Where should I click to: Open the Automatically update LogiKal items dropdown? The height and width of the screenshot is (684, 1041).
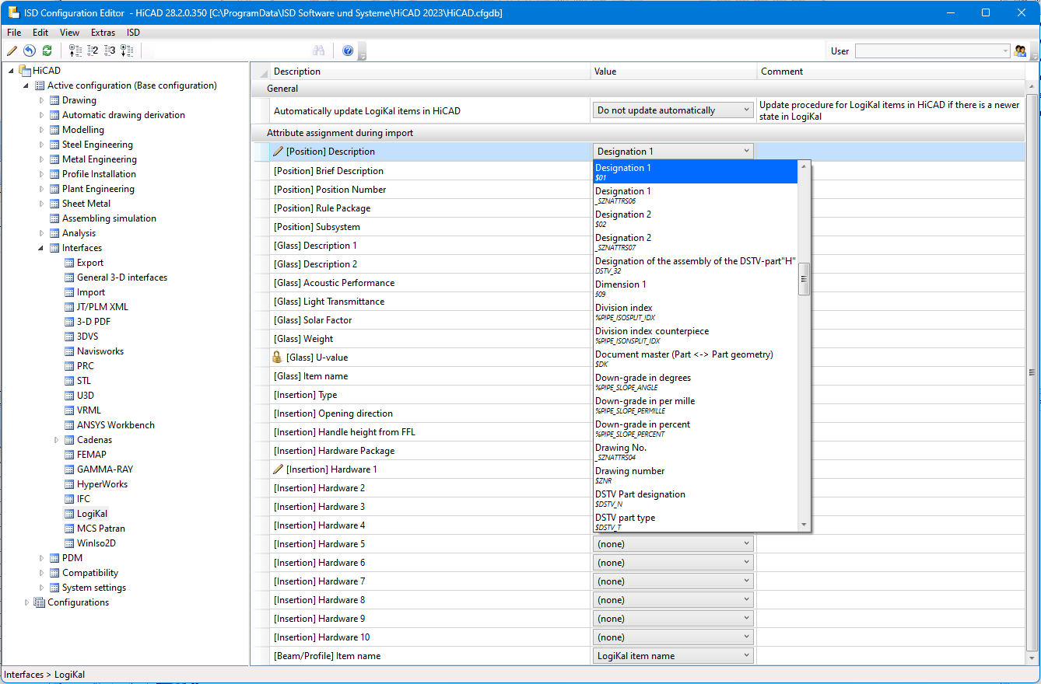tap(673, 110)
